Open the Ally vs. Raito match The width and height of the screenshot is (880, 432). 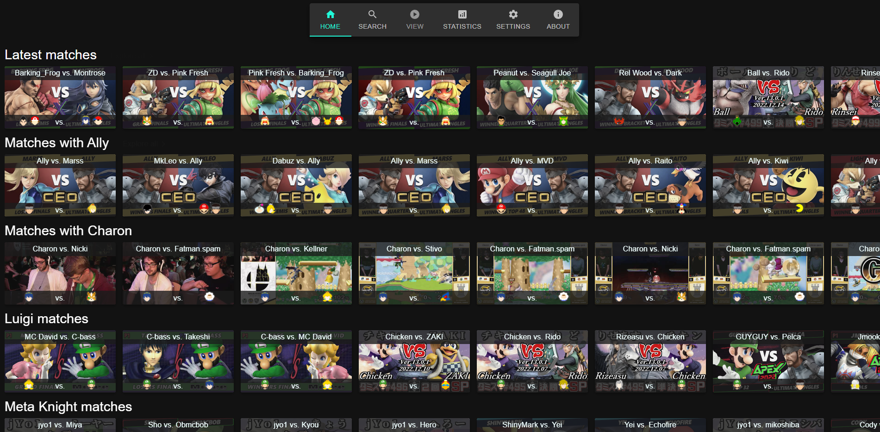[x=650, y=185]
